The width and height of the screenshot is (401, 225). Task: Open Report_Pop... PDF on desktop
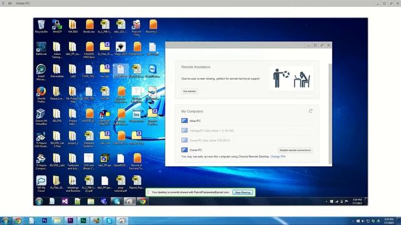tap(137, 182)
